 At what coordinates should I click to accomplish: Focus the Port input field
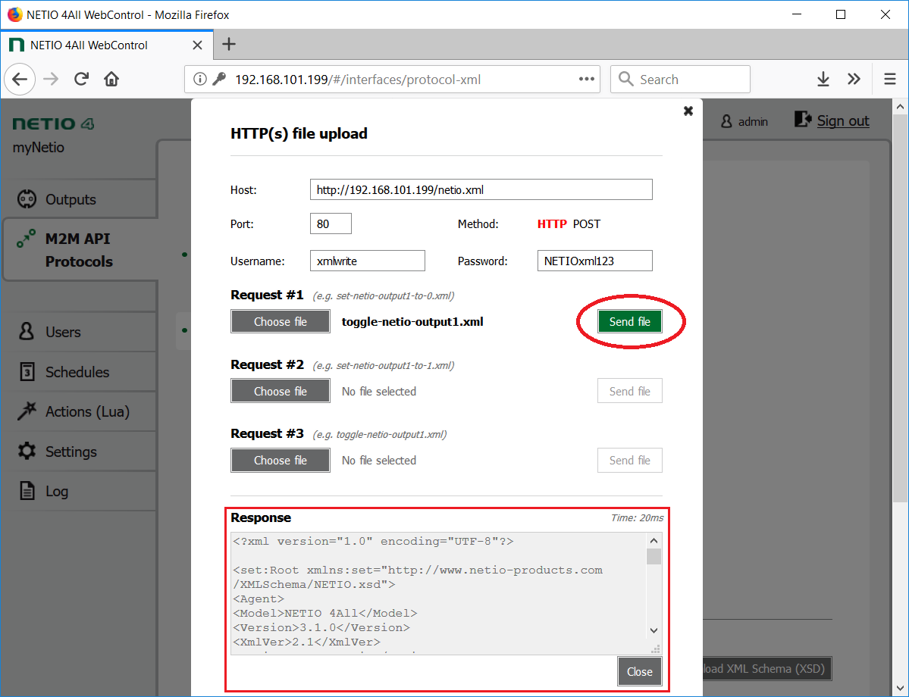(x=331, y=223)
